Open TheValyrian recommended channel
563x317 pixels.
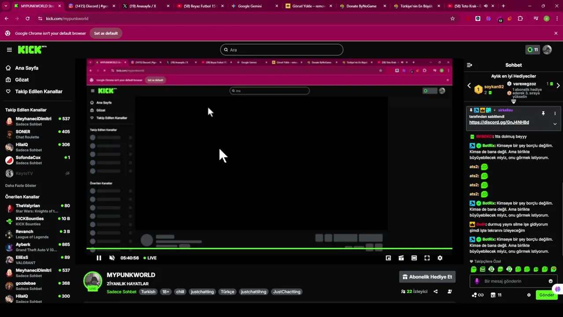point(37,208)
